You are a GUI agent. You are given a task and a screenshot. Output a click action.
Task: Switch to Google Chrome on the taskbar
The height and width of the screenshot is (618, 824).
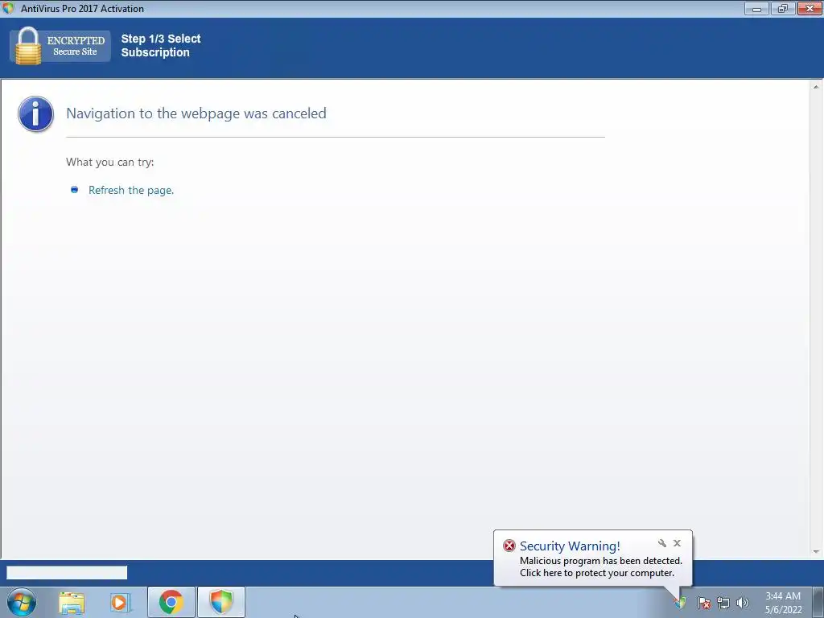tap(171, 602)
